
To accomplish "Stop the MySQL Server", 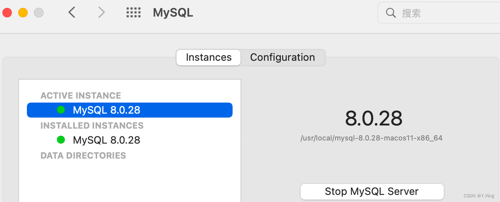I will pos(372,192).
